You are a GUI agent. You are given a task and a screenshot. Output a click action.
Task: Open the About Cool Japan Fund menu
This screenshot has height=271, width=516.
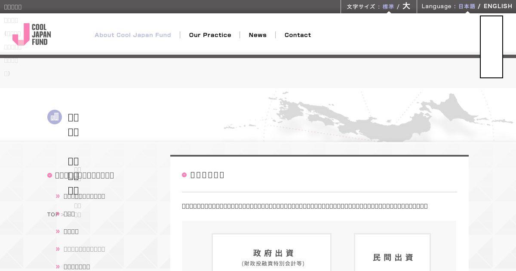click(133, 35)
